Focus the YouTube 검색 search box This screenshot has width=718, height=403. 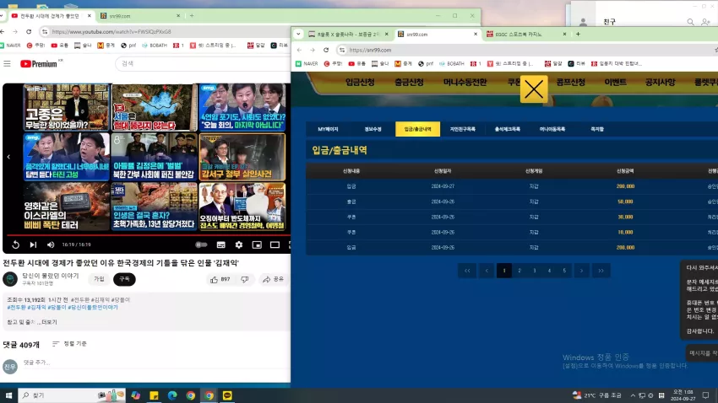[x=202, y=63]
